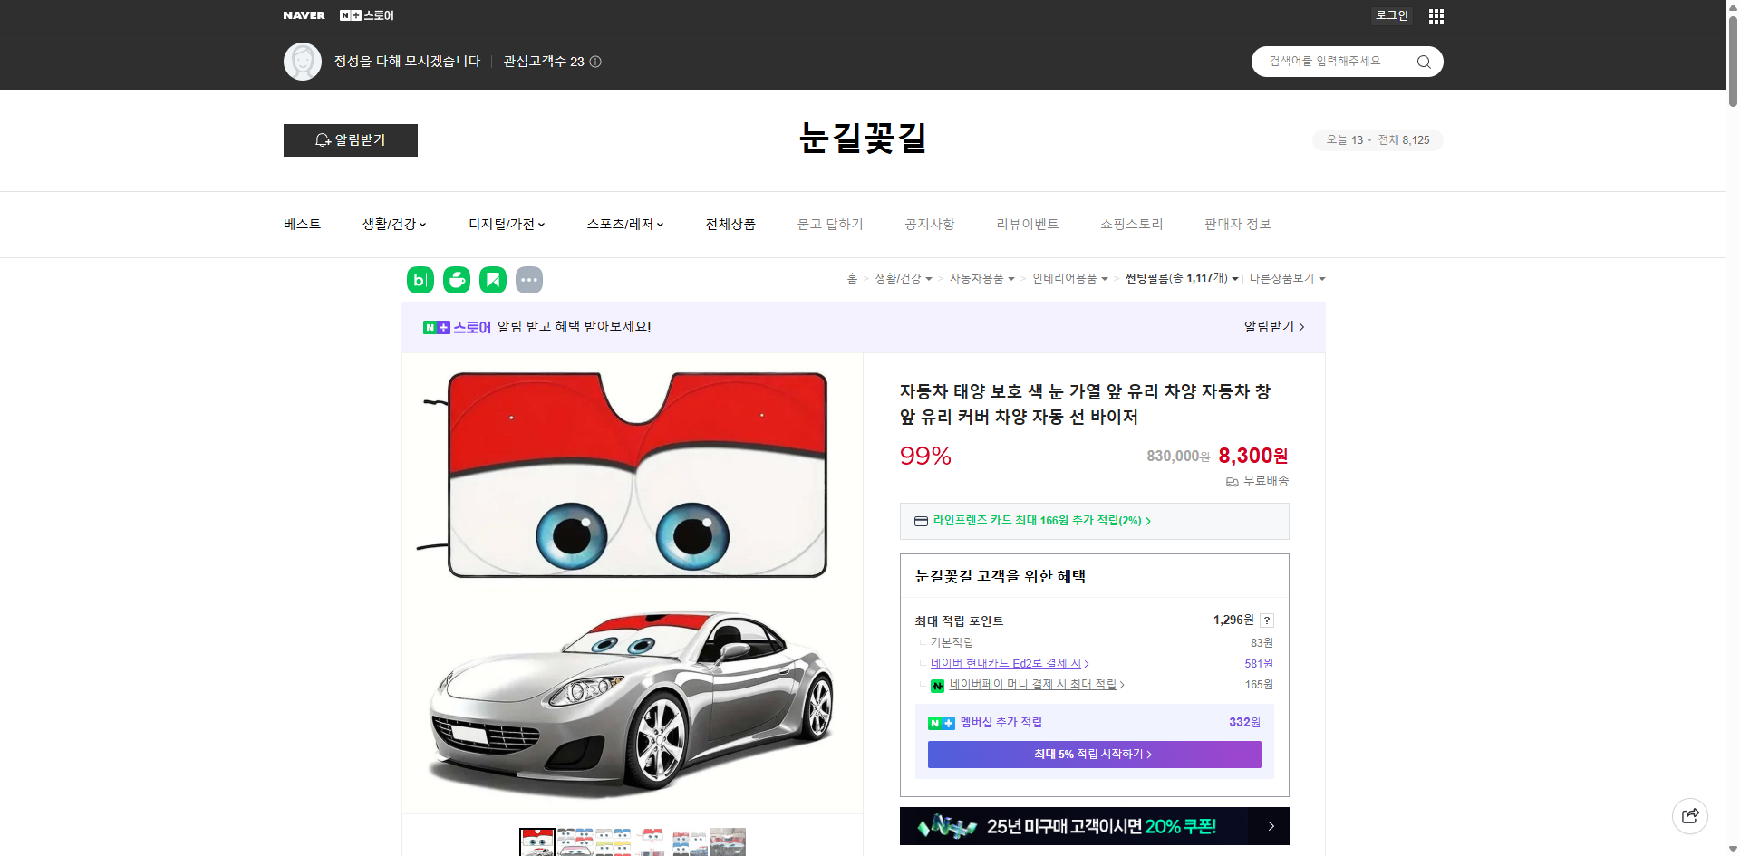Click the 알림받기 button
This screenshot has width=1740, height=856.
click(x=350, y=140)
